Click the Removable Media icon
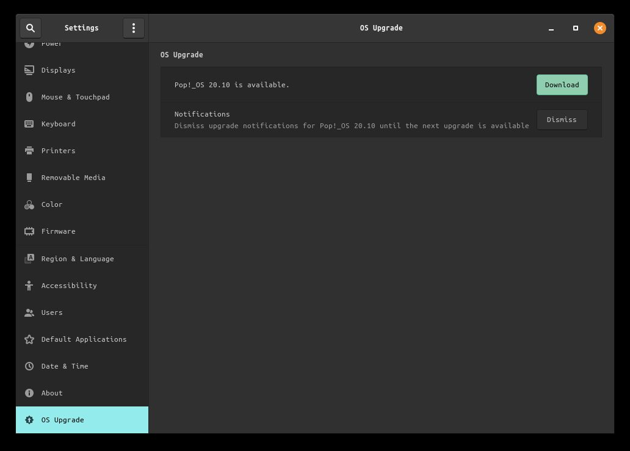This screenshot has height=451, width=630. (x=29, y=178)
